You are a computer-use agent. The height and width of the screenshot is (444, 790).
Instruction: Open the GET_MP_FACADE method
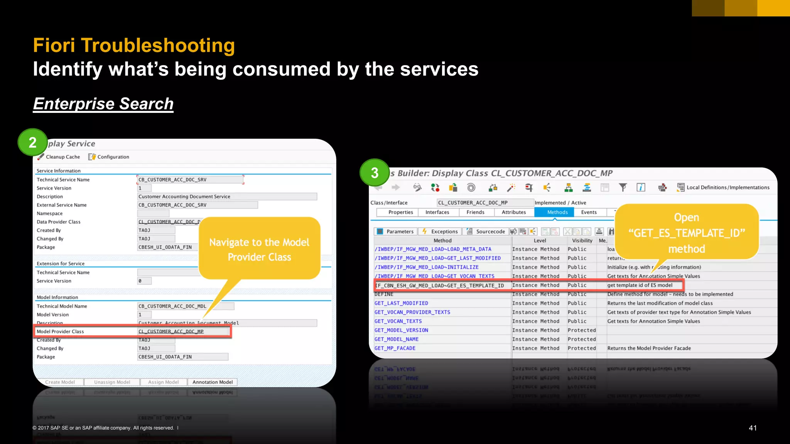[395, 348]
